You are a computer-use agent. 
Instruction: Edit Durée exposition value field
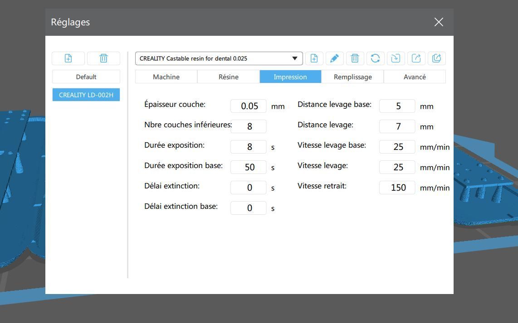[249, 147]
